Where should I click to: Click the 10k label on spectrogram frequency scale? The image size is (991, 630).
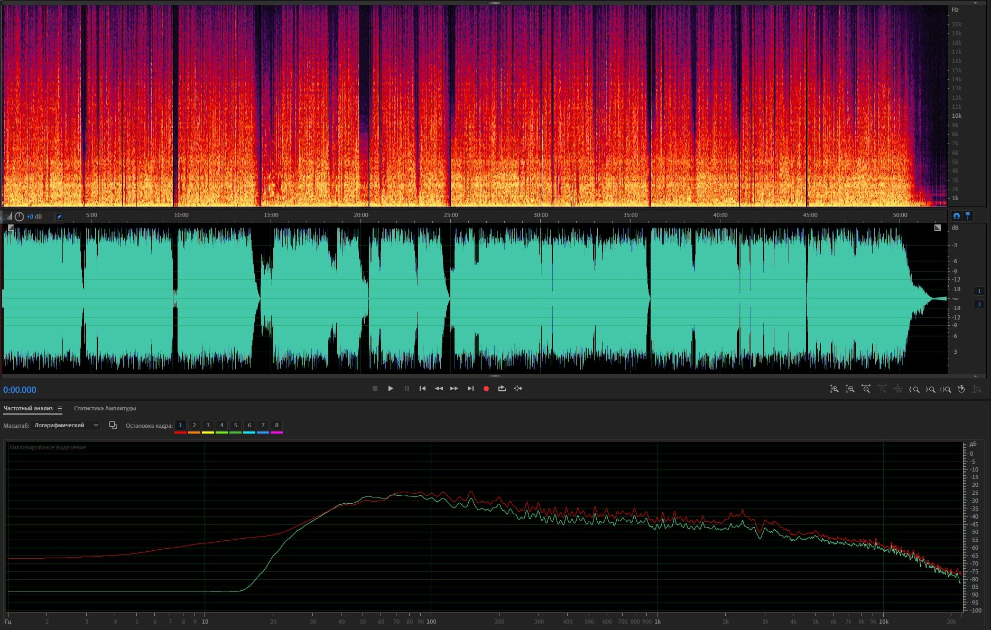957,116
